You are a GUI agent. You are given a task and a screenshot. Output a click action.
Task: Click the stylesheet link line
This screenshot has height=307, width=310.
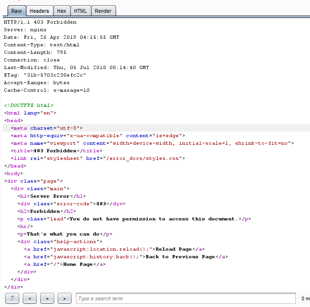click(98, 158)
